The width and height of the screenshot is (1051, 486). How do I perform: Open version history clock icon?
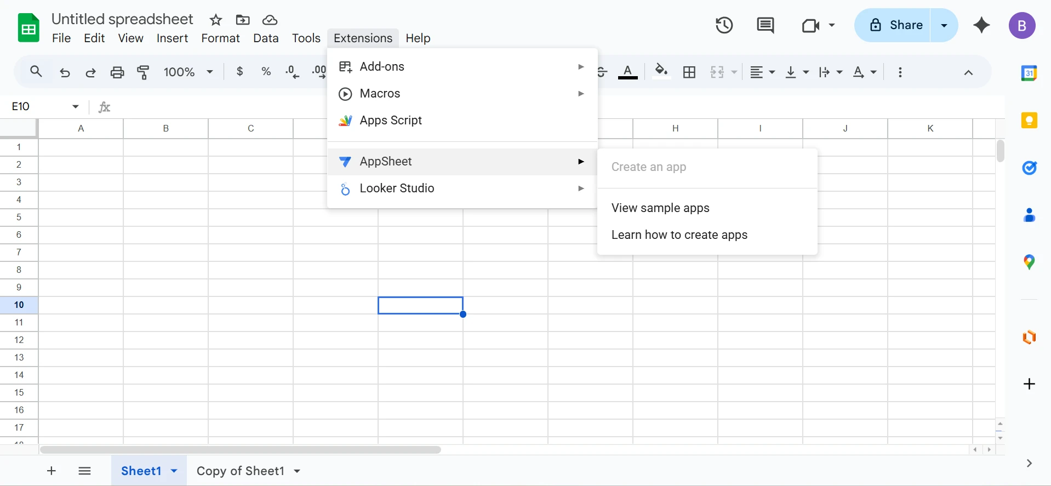click(724, 25)
